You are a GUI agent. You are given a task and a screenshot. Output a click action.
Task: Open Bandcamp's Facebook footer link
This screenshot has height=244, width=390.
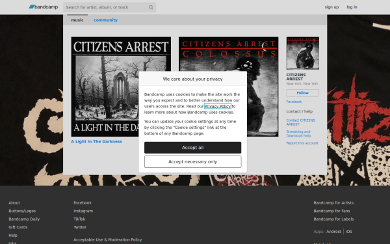[x=83, y=202]
